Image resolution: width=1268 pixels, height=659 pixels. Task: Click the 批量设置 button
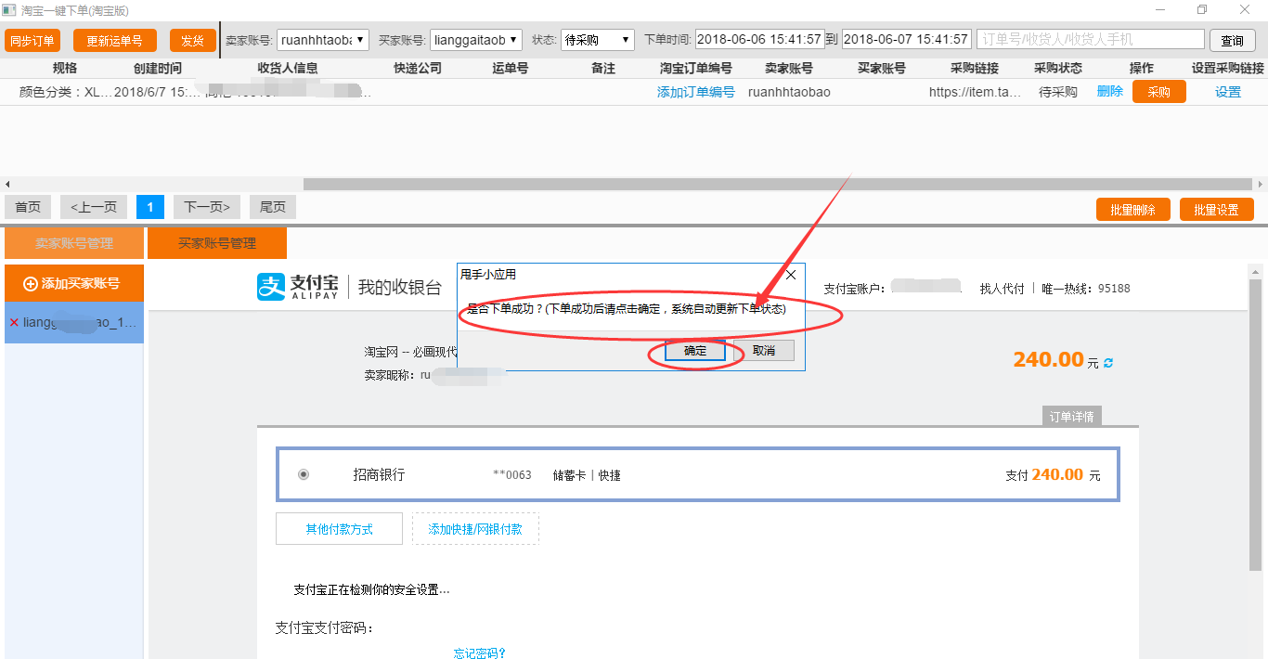(1216, 210)
